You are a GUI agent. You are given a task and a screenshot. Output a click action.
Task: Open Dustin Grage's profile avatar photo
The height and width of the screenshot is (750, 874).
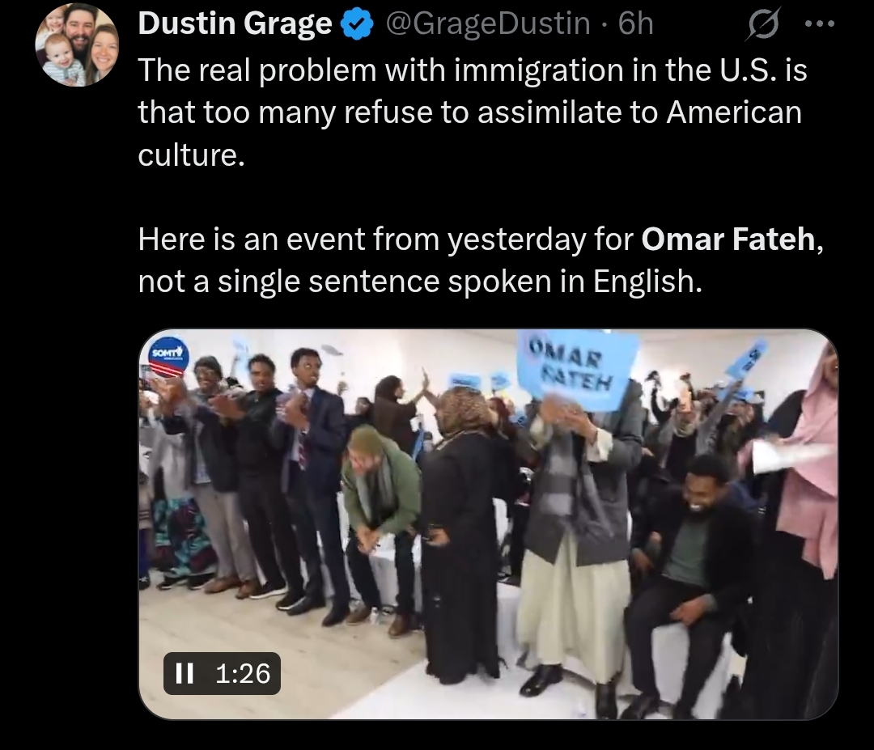(77, 44)
